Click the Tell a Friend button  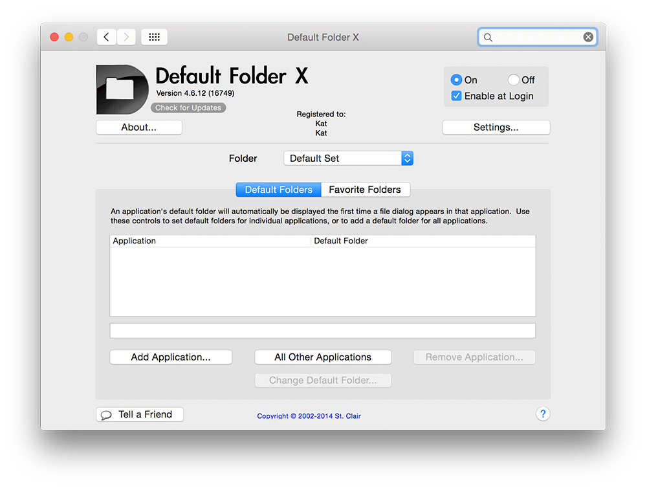click(x=140, y=414)
